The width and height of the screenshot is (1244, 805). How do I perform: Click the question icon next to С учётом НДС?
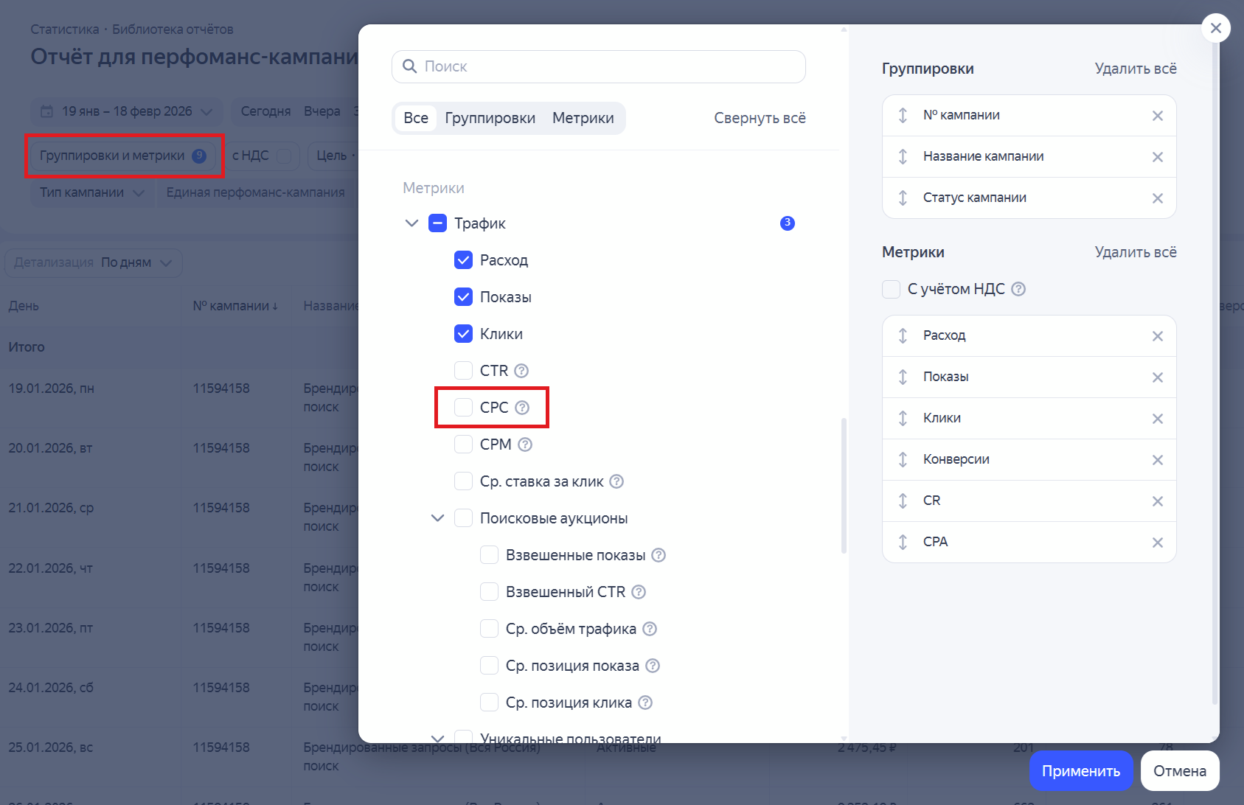coord(1018,289)
